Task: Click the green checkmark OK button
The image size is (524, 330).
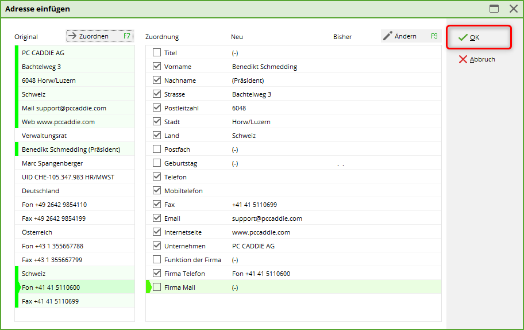Action: pyautogui.click(x=478, y=37)
